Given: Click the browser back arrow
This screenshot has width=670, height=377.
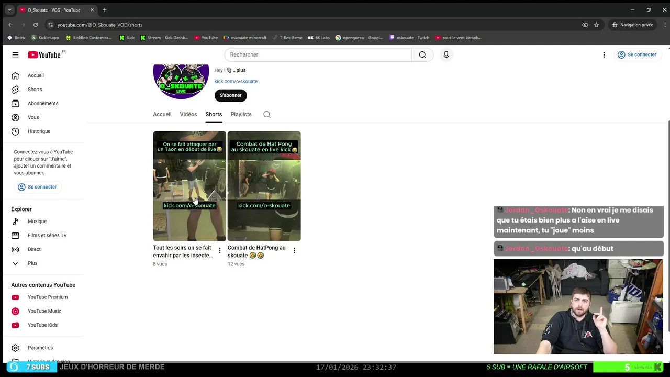Looking at the screenshot, I should coord(10,25).
